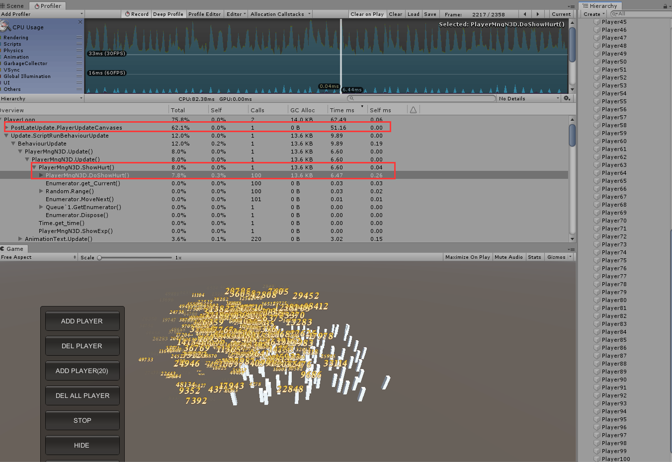This screenshot has width=672, height=462.
Task: Toggle Animation category in CPU chart
Action: 1,57
